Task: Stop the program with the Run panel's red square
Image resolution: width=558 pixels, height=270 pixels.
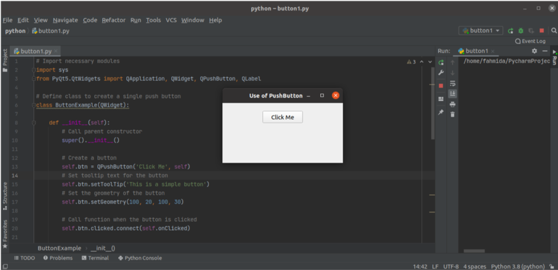Action: [441, 86]
